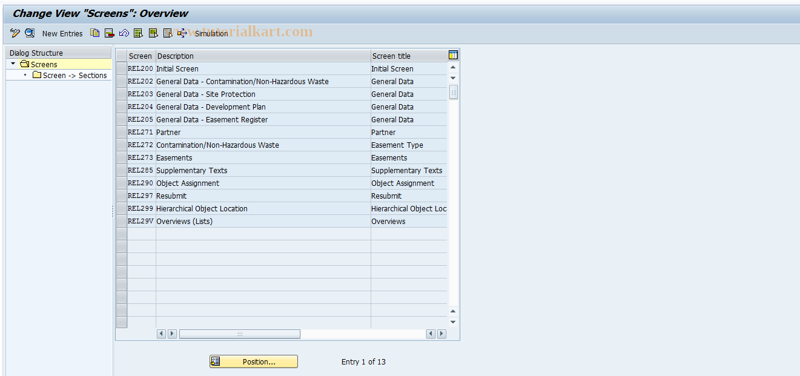This screenshot has height=376, width=800.
Task: Click the Simulation button label
Action: pyautogui.click(x=211, y=33)
